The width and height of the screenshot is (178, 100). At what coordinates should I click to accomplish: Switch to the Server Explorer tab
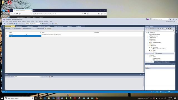[x=165, y=62]
